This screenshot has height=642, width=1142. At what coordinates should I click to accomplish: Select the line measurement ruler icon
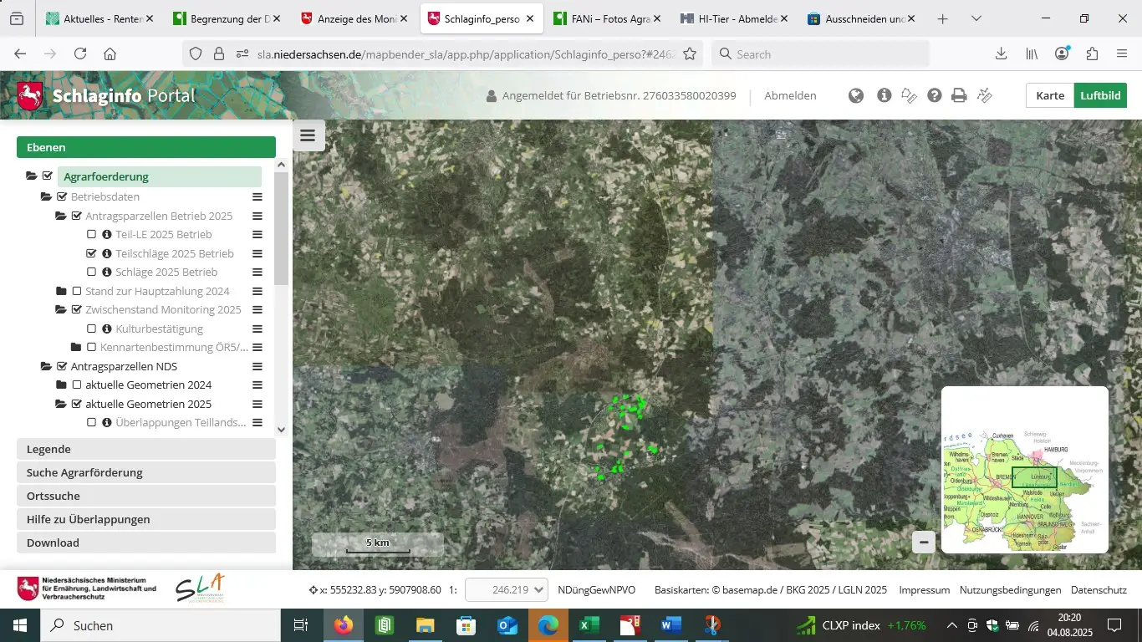click(985, 96)
